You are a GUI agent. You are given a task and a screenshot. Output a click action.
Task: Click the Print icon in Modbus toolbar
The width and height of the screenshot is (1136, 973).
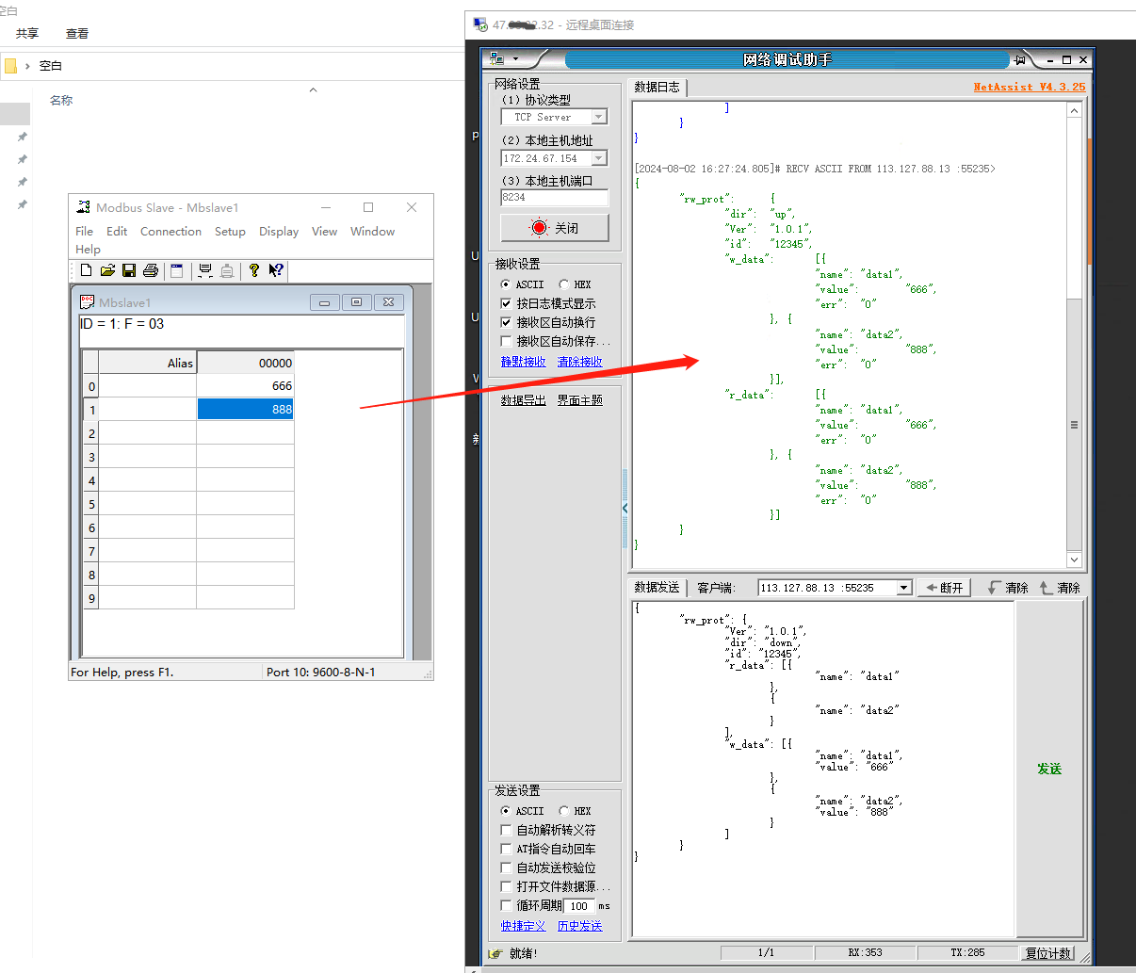pos(151,271)
